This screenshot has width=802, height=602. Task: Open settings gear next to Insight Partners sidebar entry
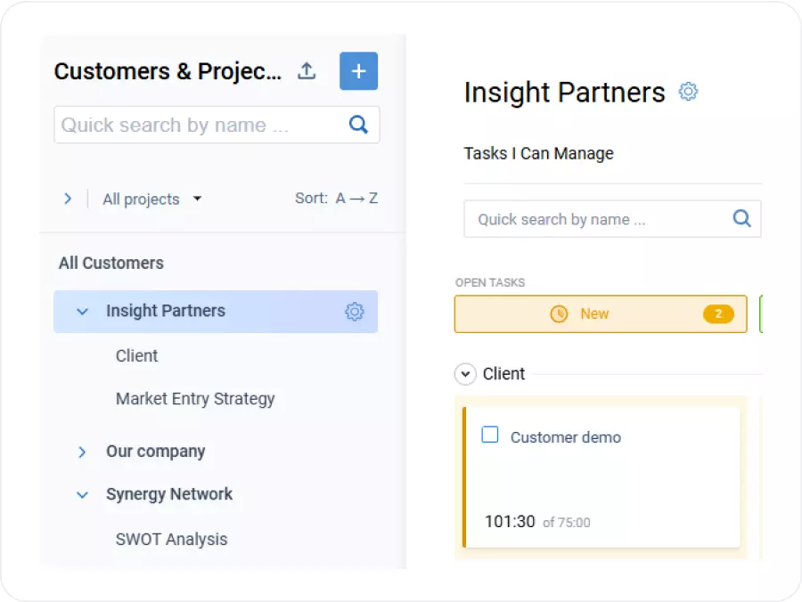click(355, 312)
